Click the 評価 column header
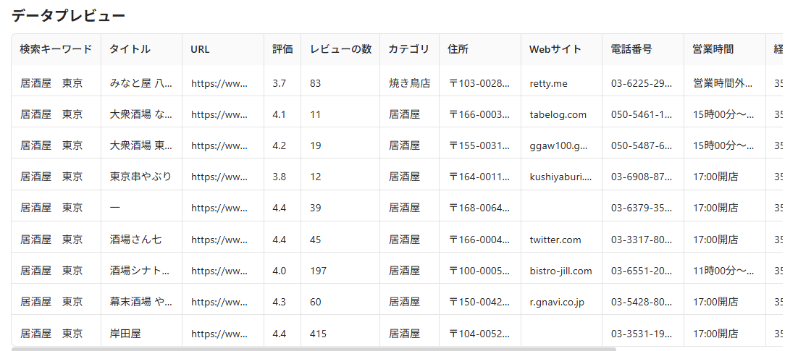 282,49
